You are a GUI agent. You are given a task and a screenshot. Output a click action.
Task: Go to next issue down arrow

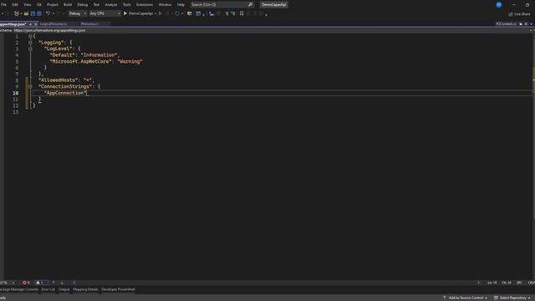pyautogui.click(x=62, y=283)
